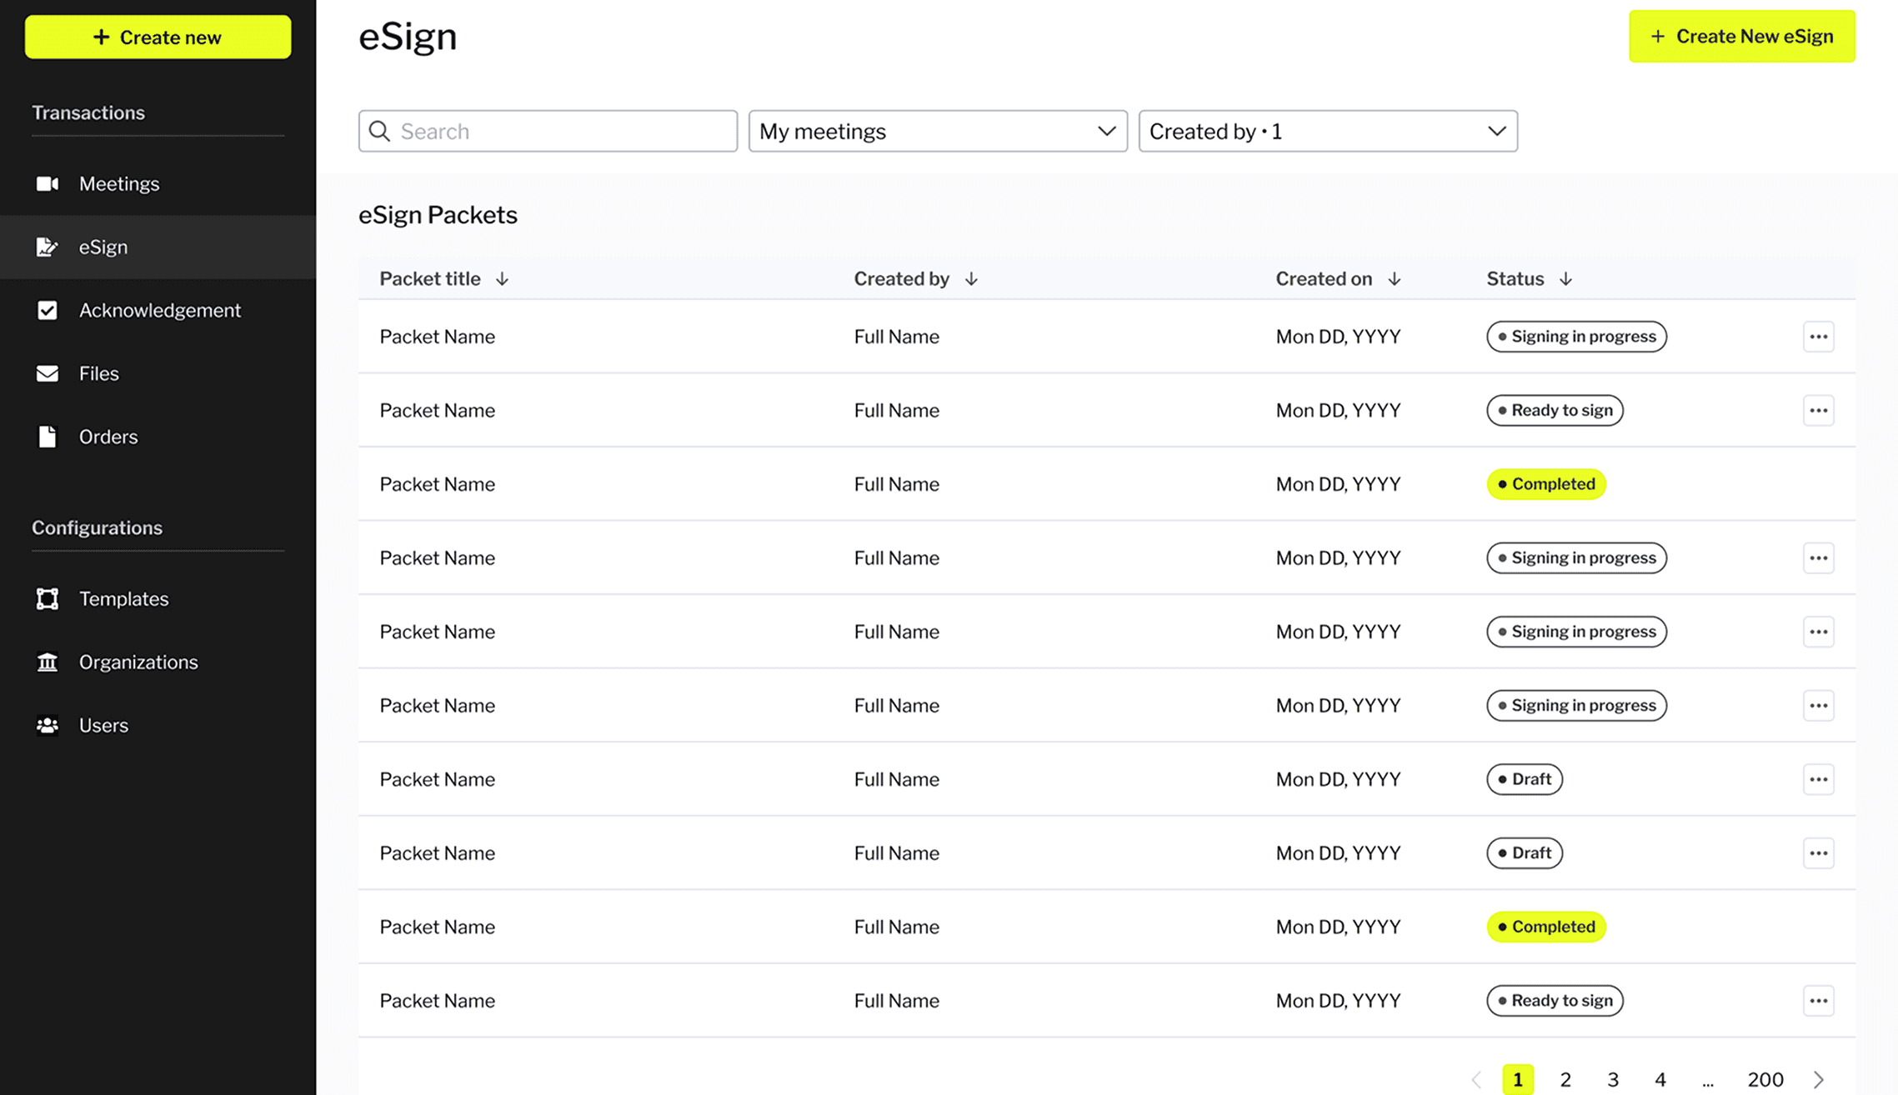
Task: Select the eSign sidebar menu item
Action: pos(103,247)
